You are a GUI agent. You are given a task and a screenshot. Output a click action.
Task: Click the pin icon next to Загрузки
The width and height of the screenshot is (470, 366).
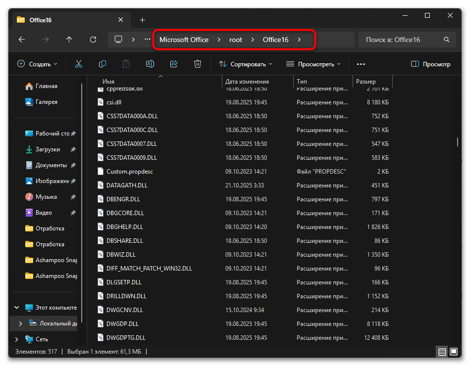(73, 149)
